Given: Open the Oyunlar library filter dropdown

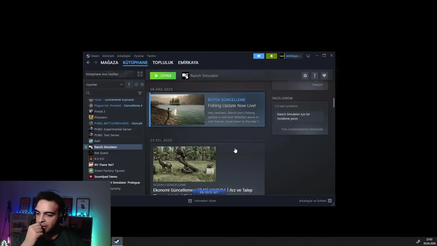Looking at the screenshot, I should [x=104, y=84].
